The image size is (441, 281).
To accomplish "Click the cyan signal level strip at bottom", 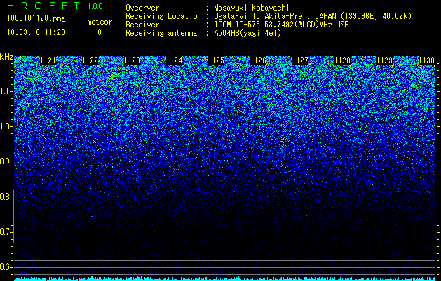I will [224, 279].
